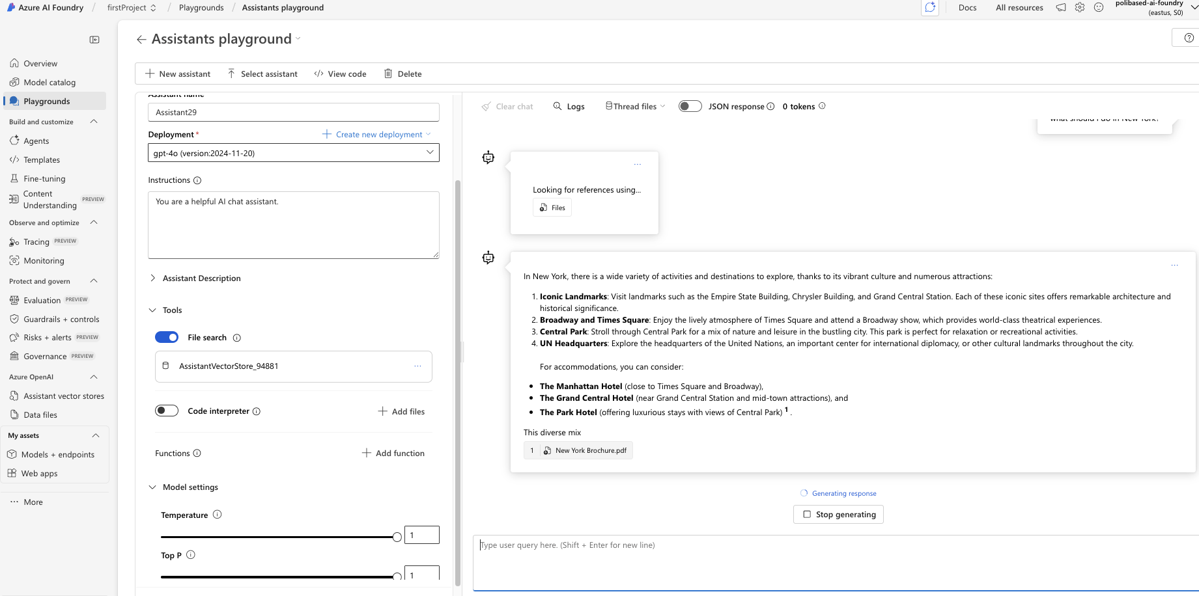This screenshot has width=1199, height=596.
Task: Open Assistant vector stores page
Action: [64, 396]
